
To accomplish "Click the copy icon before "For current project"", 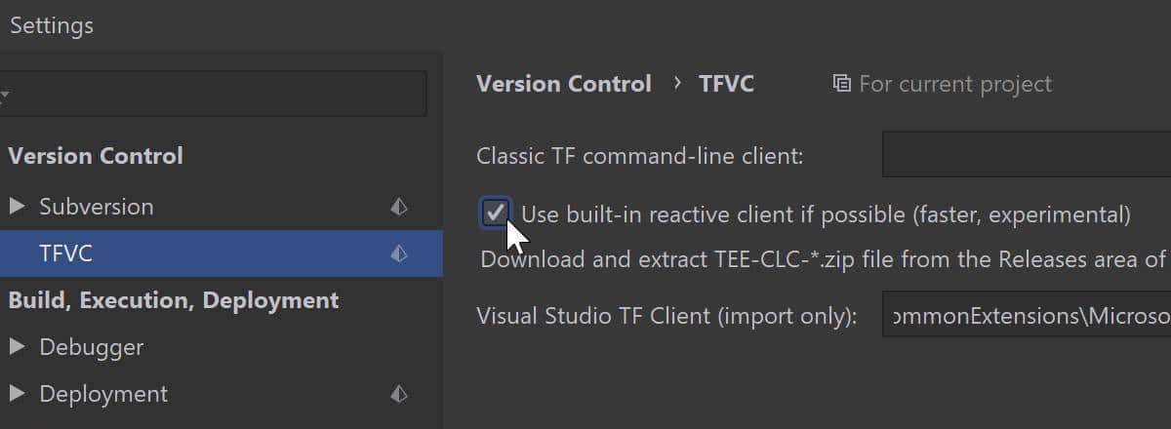I will click(841, 84).
